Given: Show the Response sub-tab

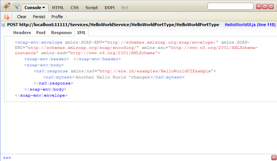Looking at the screenshot, I should click(61, 33).
